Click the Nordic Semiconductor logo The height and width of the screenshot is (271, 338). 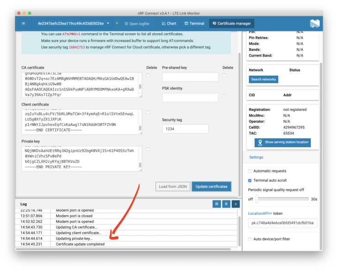[314, 24]
